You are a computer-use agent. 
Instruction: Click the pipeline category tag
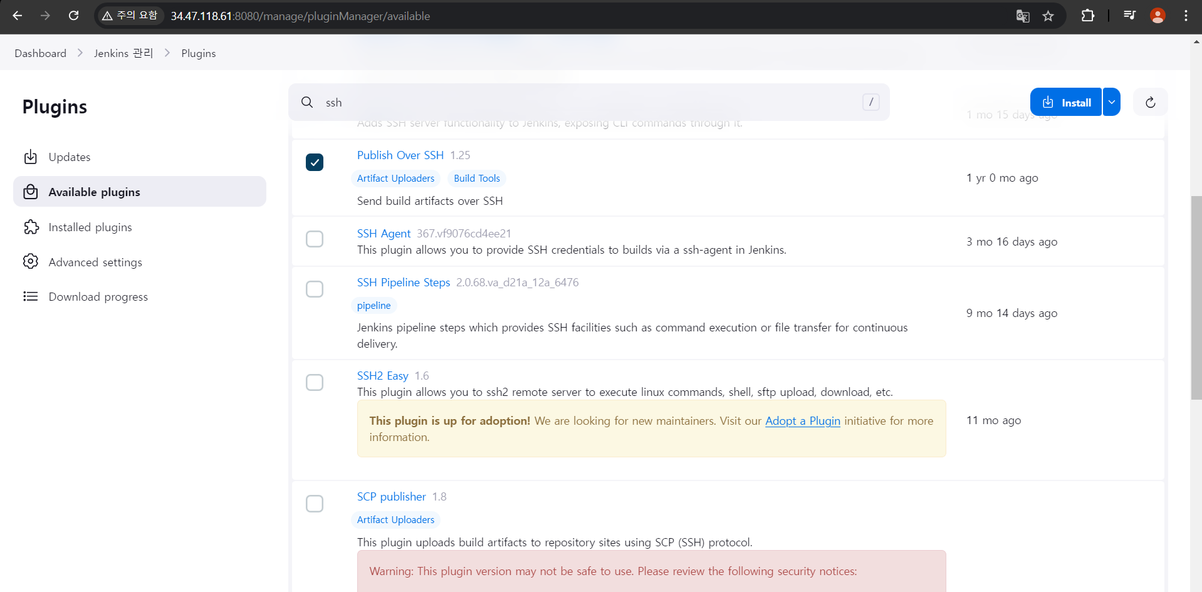click(x=374, y=306)
